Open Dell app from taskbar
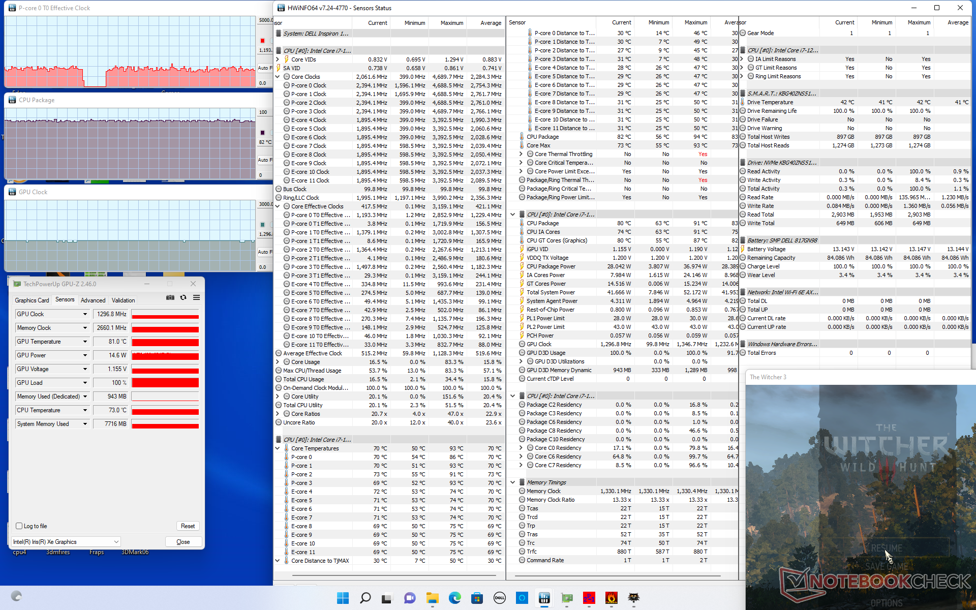 pyautogui.click(x=499, y=598)
